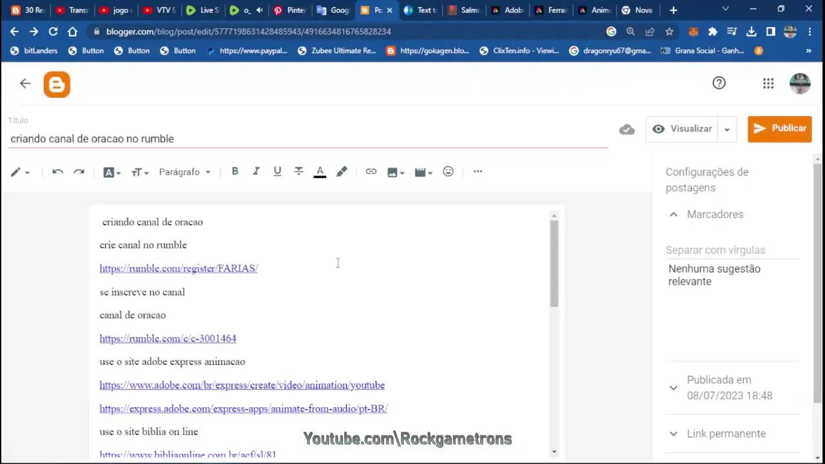Switch to the Pinterest tab
Screen dimensions: 825x464
[290, 10]
